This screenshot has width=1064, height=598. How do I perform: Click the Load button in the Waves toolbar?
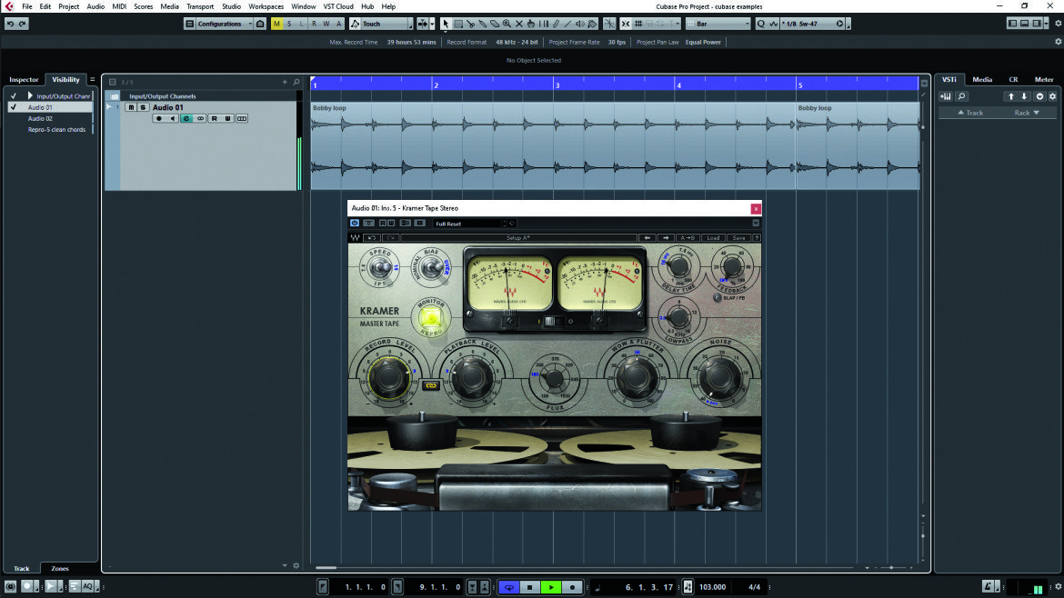tap(713, 238)
